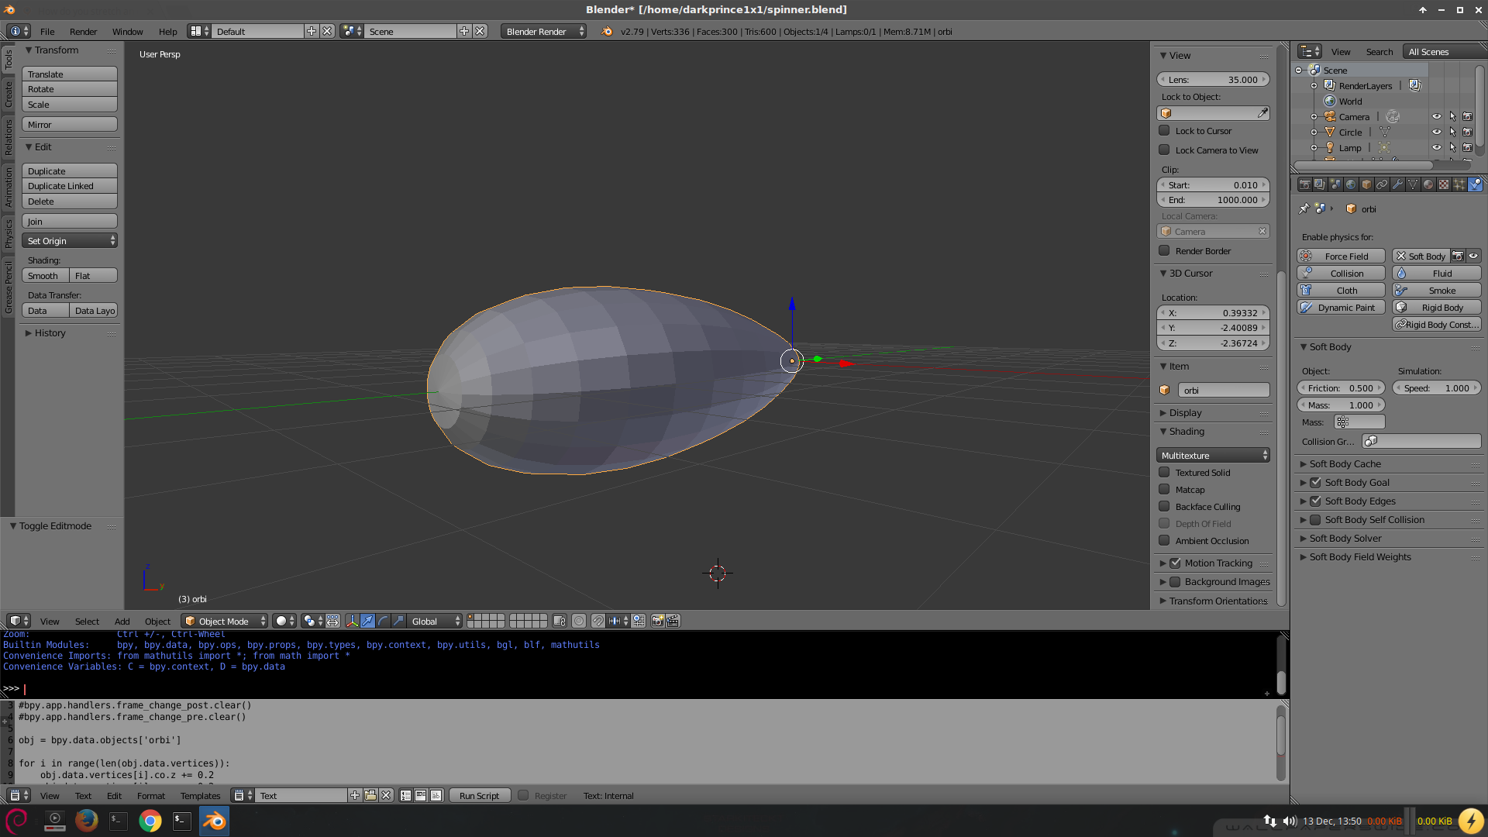Toggle proportional editing circle icon
Screen dimensions: 1488x837
click(x=579, y=621)
